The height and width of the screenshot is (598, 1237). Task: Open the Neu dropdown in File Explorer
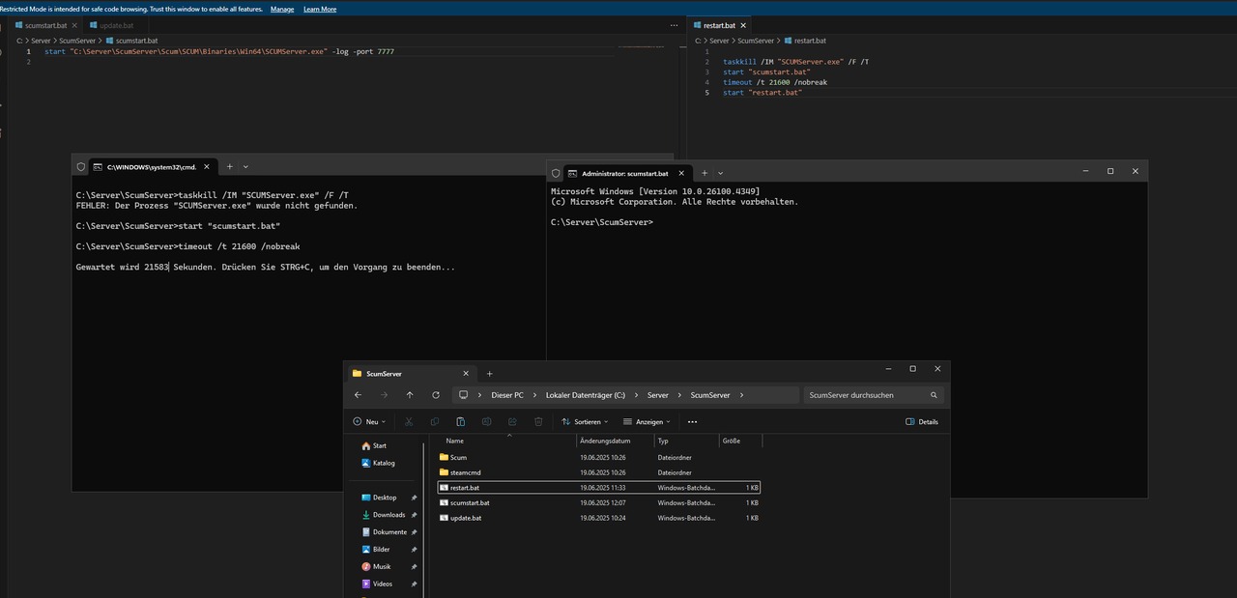369,422
